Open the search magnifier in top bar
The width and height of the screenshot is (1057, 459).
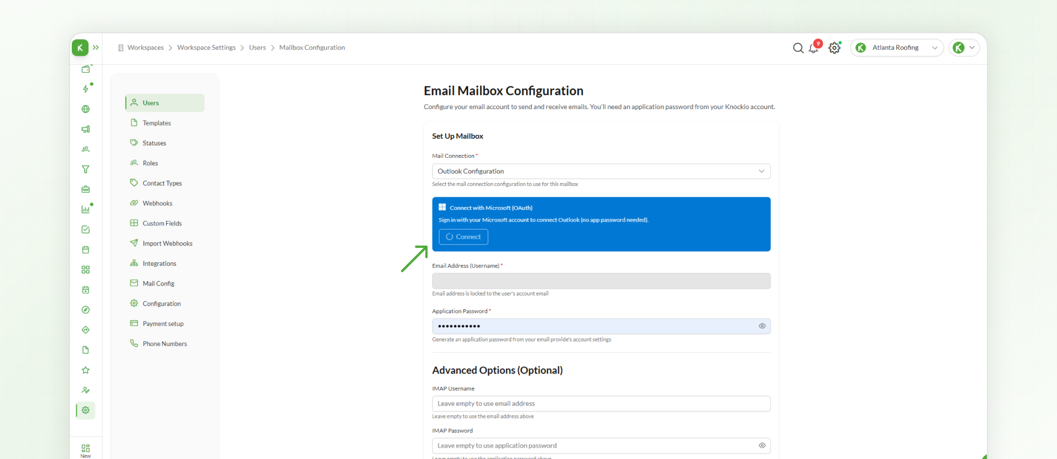click(x=798, y=48)
